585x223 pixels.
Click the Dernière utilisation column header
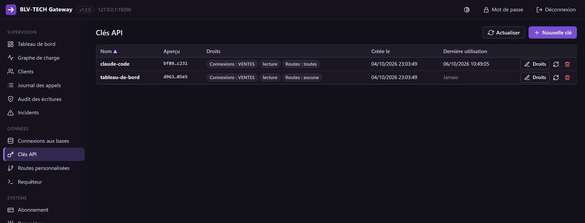465,51
